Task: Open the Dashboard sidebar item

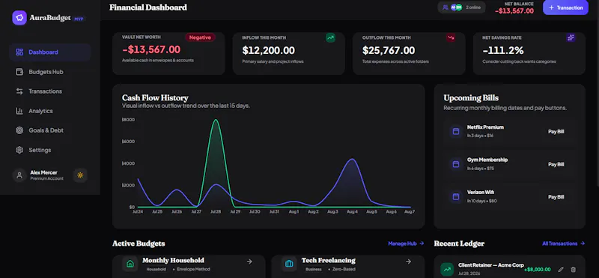Action: click(x=49, y=52)
